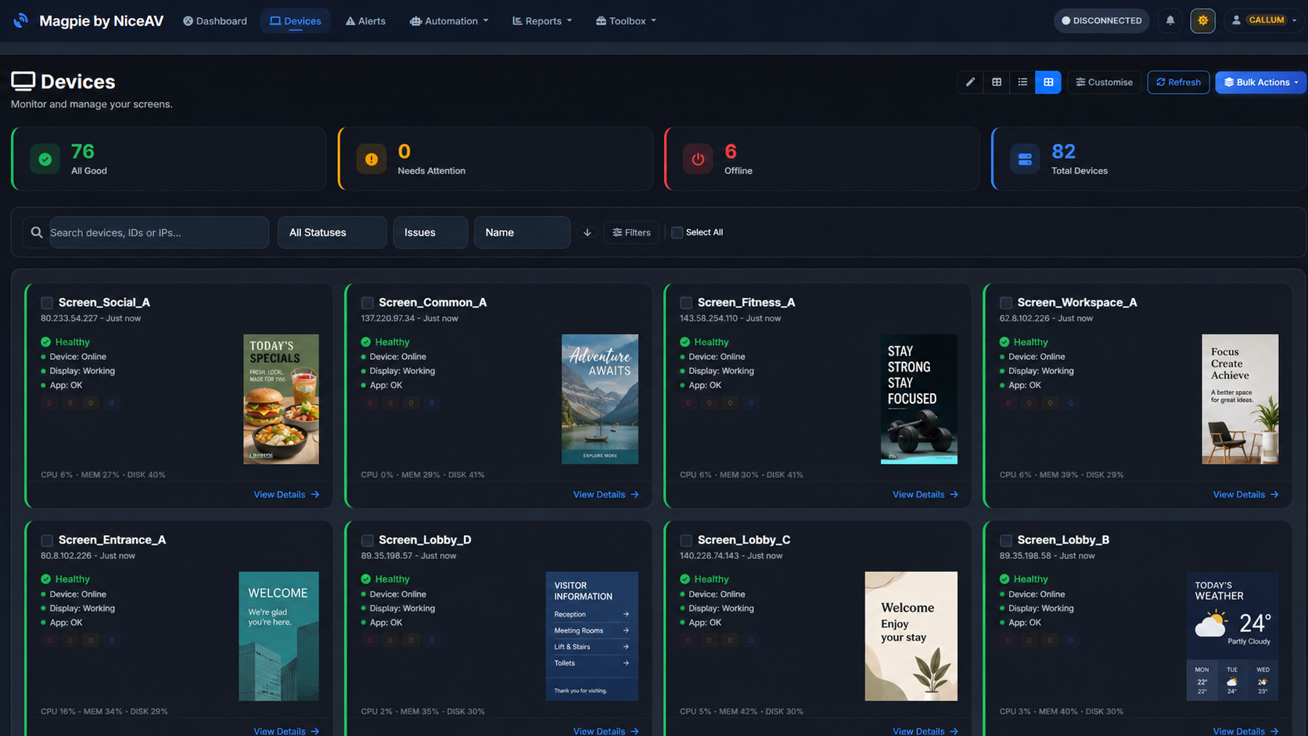Click the orange Needs Attention icon
Screen dimensions: 1308x736
click(372, 160)
